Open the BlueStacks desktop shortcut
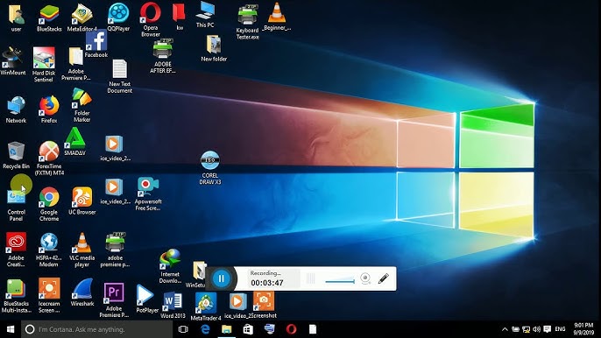601x338 pixels. (x=49, y=18)
